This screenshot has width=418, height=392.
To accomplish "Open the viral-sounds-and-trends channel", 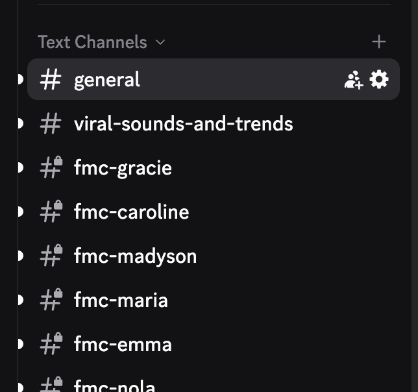I will pyautogui.click(x=183, y=124).
